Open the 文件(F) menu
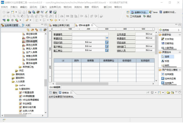 (x=4, y=7)
